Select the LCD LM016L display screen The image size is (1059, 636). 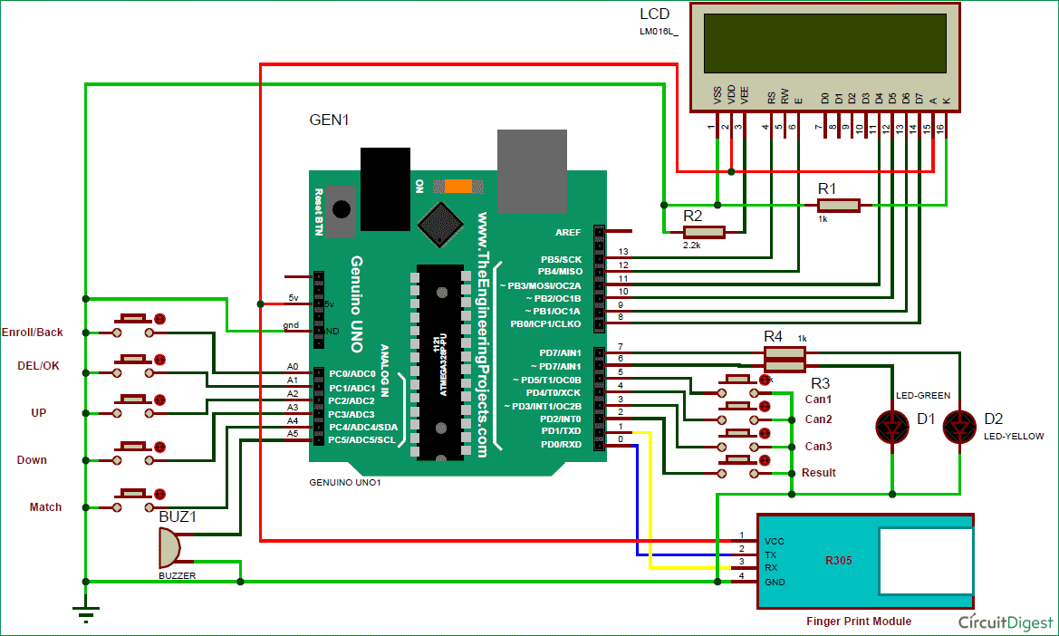click(x=824, y=43)
